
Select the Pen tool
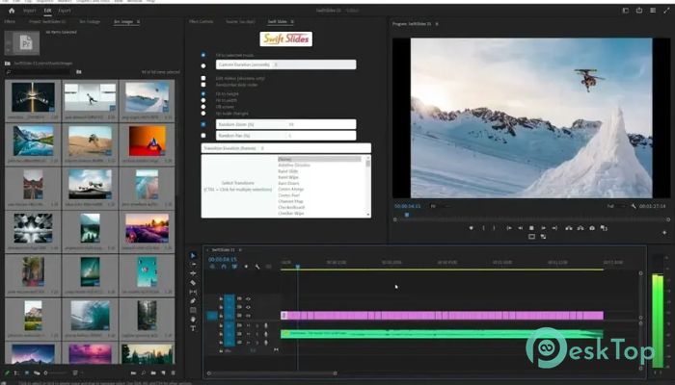(x=193, y=300)
